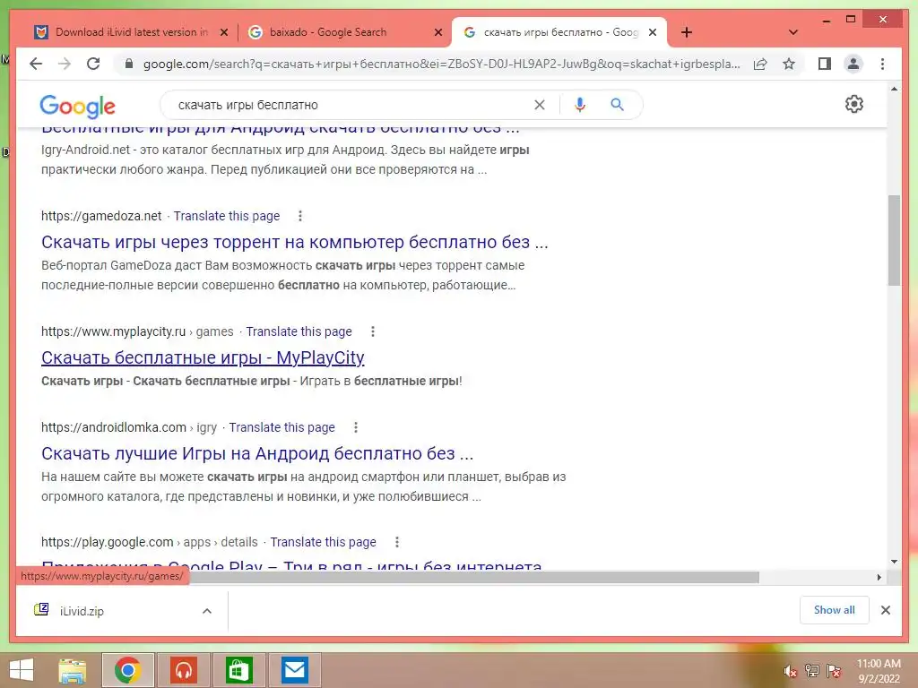Screen dimensions: 918x688
Task: Open a new tab with plus button
Action: 687,32
